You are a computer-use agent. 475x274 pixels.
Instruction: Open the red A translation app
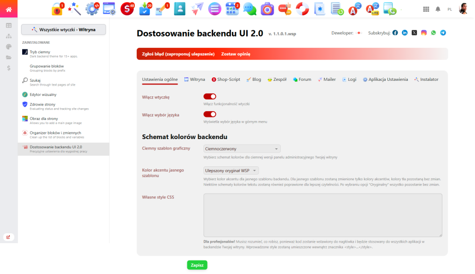coord(354,9)
